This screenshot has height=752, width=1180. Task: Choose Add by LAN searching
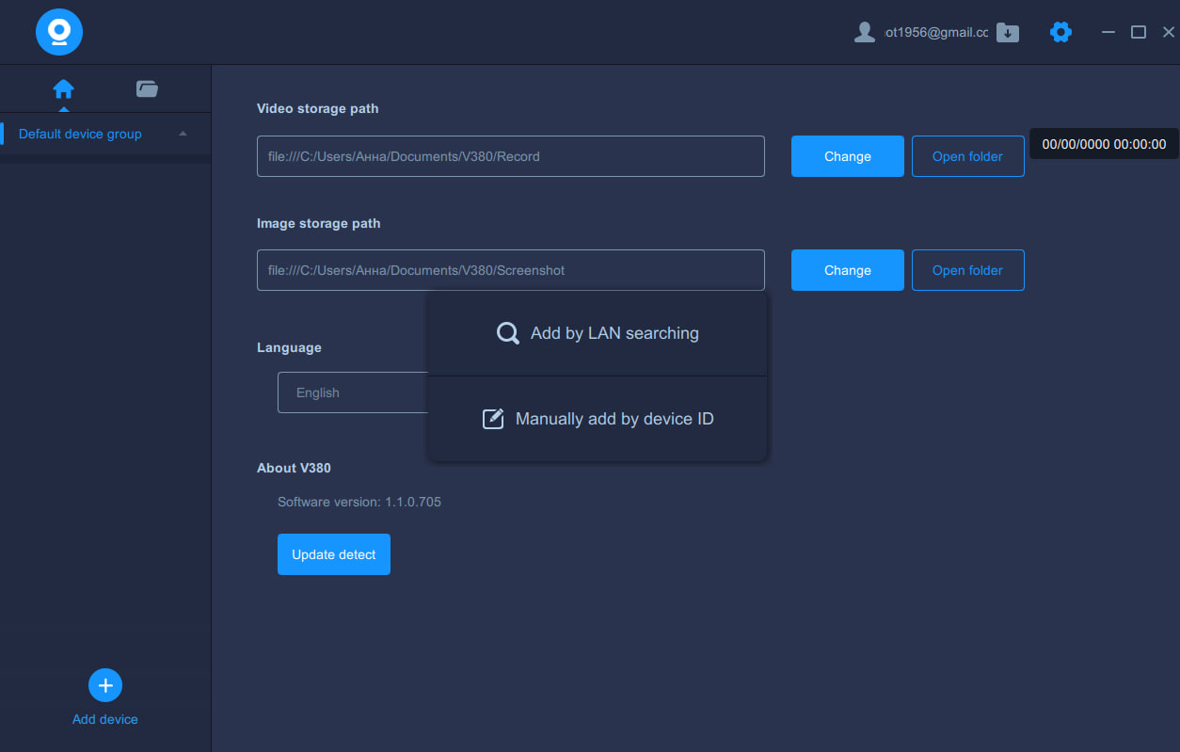pyautogui.click(x=614, y=333)
